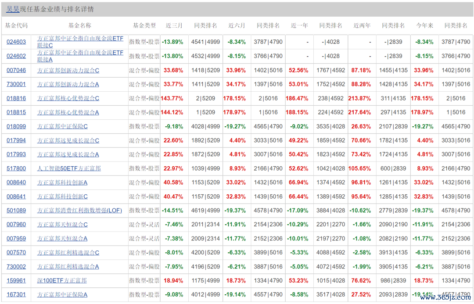Open fund code 024602 link
This screenshot has height=304, width=474.
(x=16, y=56)
